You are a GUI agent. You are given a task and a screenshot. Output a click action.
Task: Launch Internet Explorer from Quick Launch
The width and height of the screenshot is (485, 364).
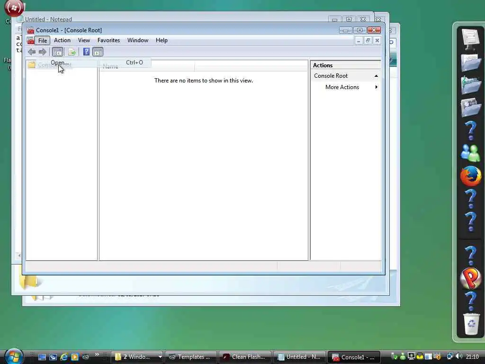(64, 357)
